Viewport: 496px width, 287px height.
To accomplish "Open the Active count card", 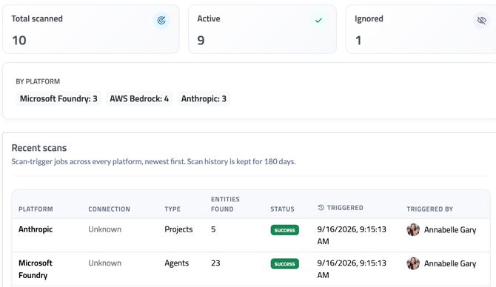I will [262, 29].
